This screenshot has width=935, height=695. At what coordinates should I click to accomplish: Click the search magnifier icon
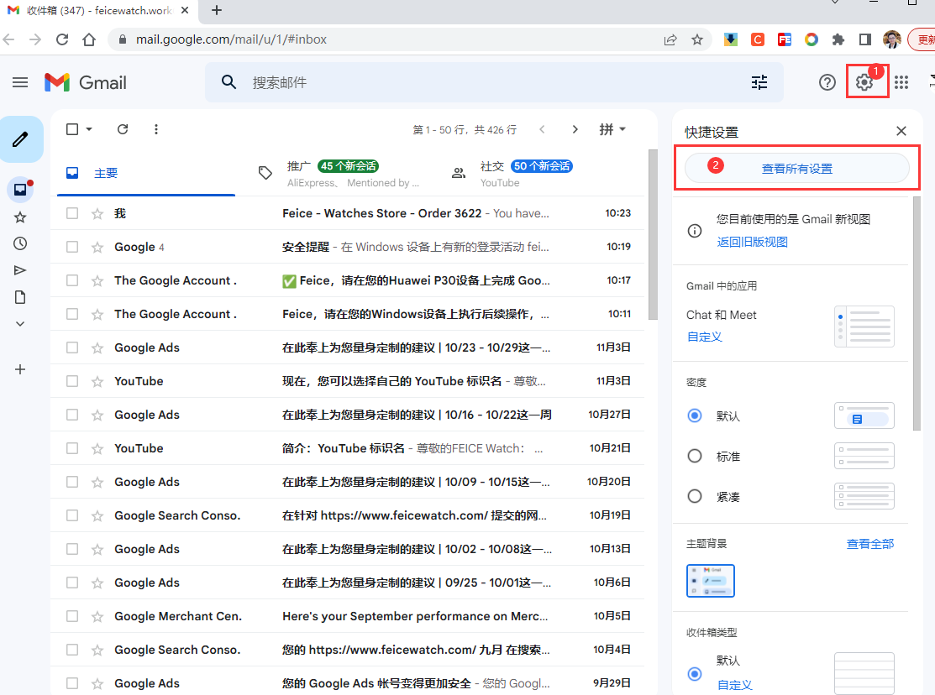click(x=228, y=82)
